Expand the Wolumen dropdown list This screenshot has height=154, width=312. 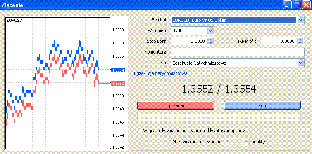pyautogui.click(x=210, y=31)
